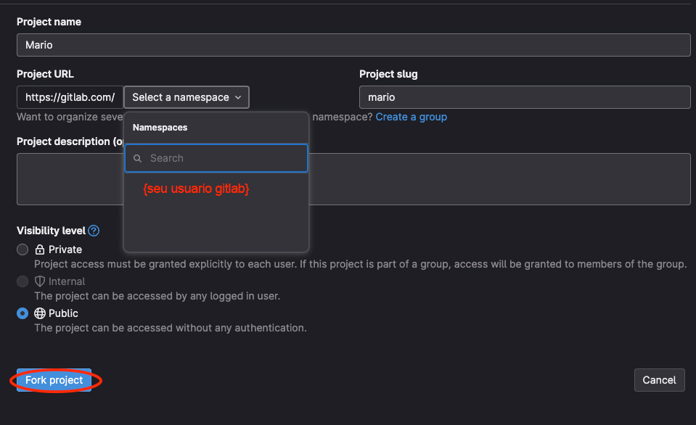The image size is (696, 425).
Task: Select the Private visibility radio button
Action: (22, 249)
